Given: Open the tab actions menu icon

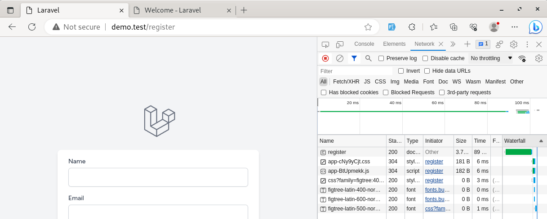Looking at the screenshot, I should click(x=10, y=10).
